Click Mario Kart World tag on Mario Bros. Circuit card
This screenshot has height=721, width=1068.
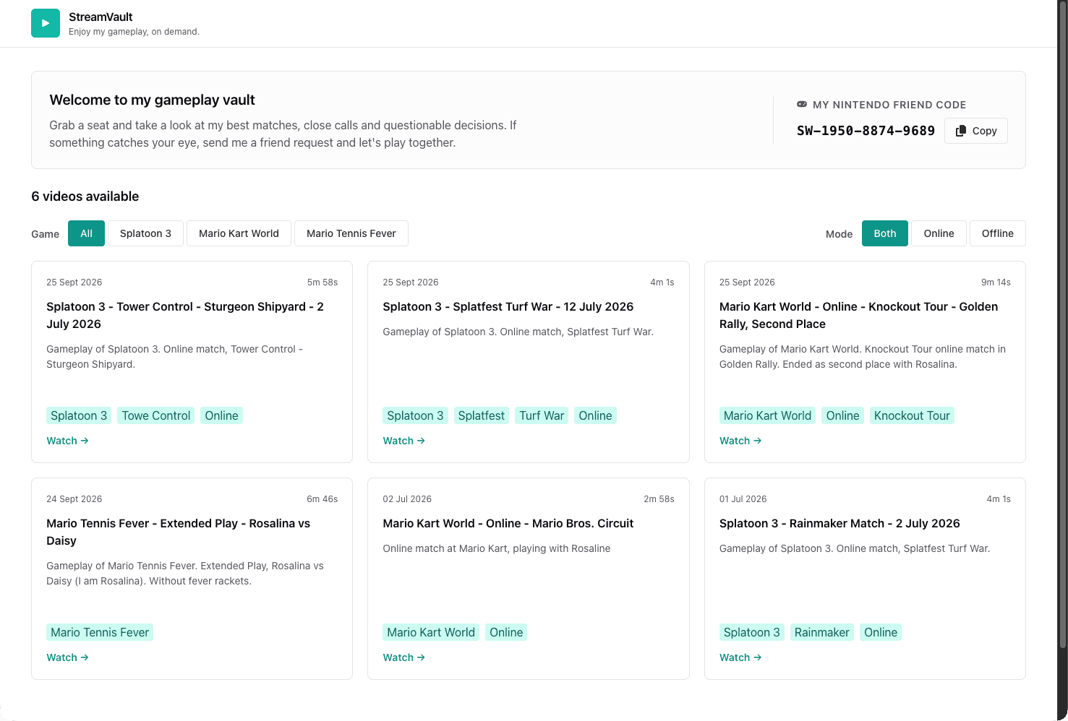coord(431,632)
